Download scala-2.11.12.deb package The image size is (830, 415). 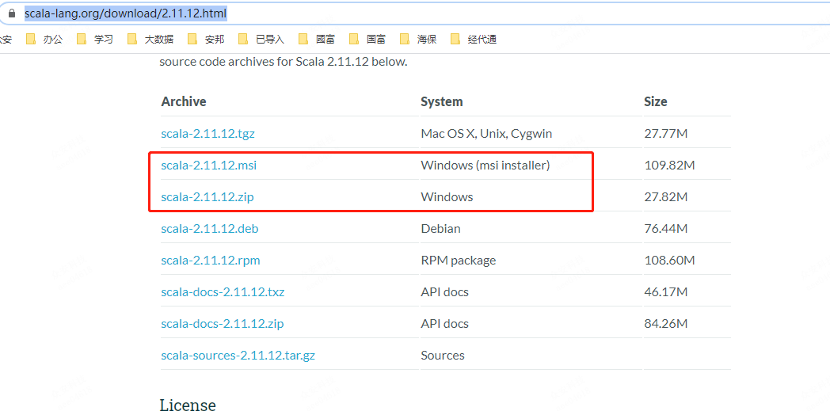click(210, 229)
